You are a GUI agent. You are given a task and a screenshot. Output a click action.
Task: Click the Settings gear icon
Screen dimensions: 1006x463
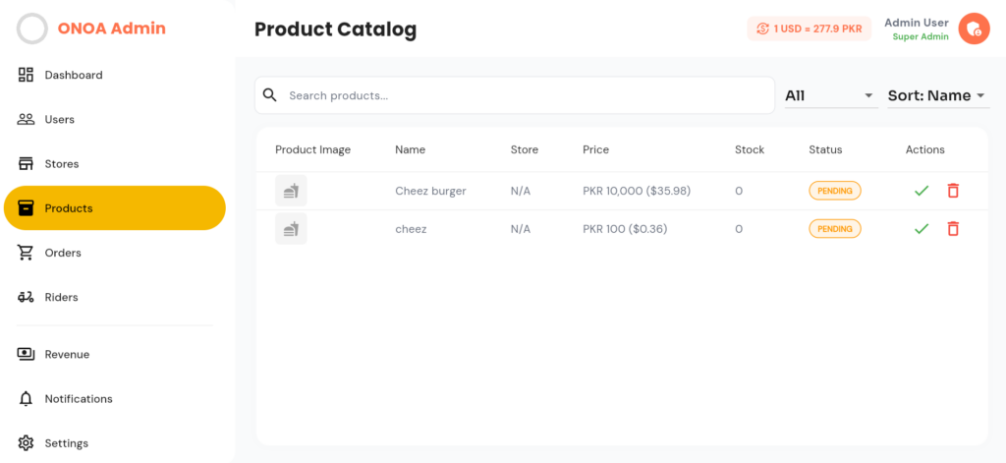click(26, 443)
